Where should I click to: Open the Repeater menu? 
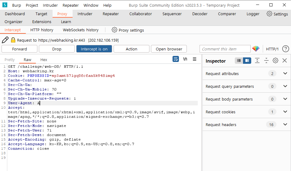(70, 5)
